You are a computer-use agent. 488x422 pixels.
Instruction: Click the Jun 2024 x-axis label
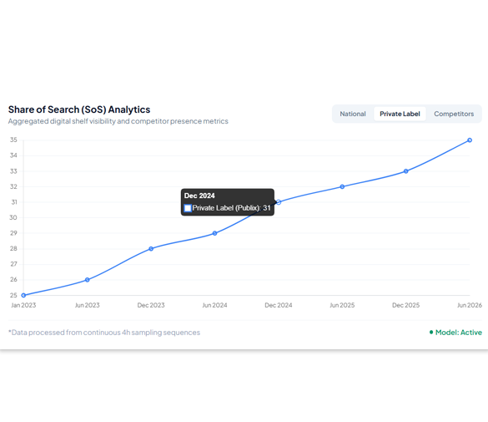pos(214,305)
